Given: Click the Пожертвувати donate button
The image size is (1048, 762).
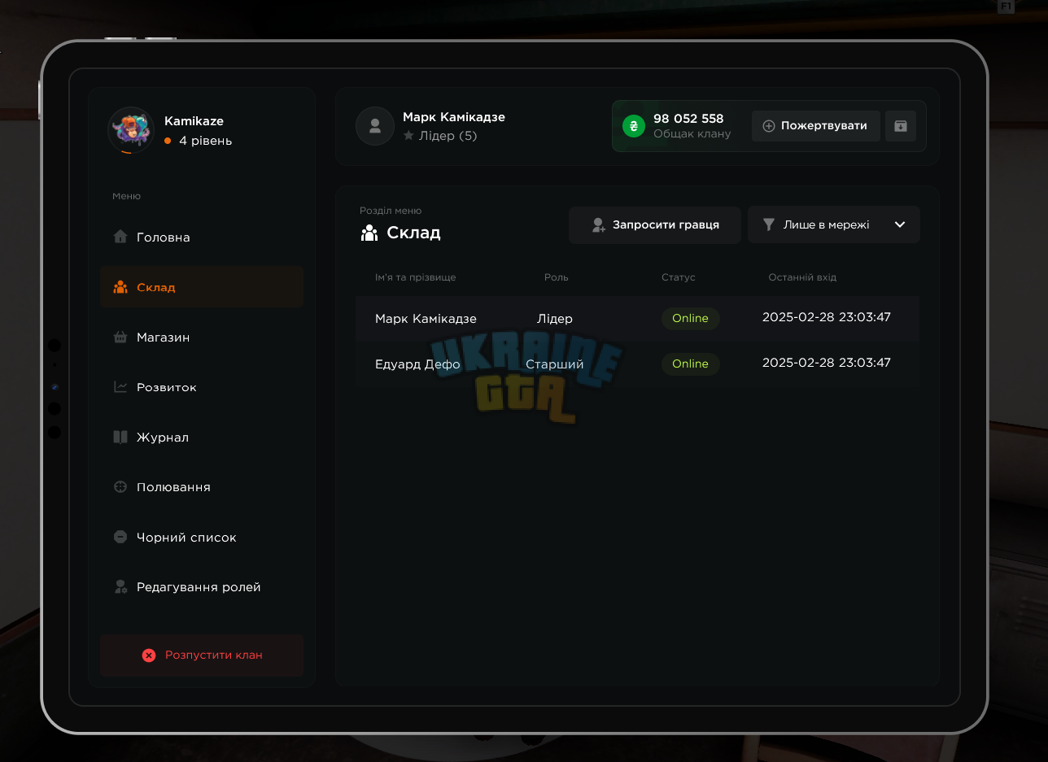Looking at the screenshot, I should [x=815, y=126].
